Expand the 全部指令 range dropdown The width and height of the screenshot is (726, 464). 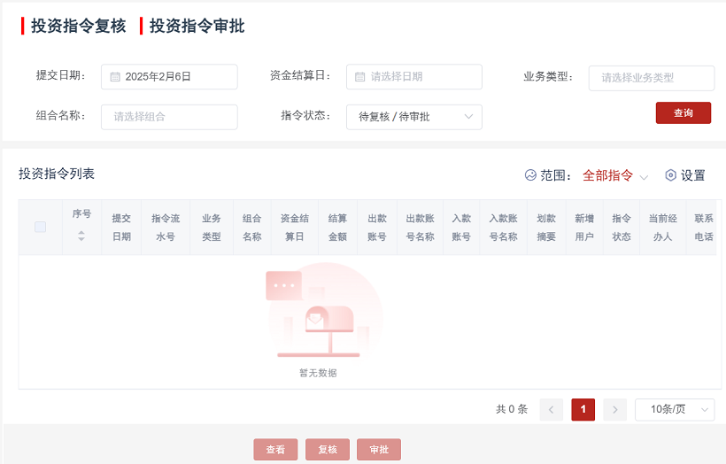pyautogui.click(x=616, y=175)
